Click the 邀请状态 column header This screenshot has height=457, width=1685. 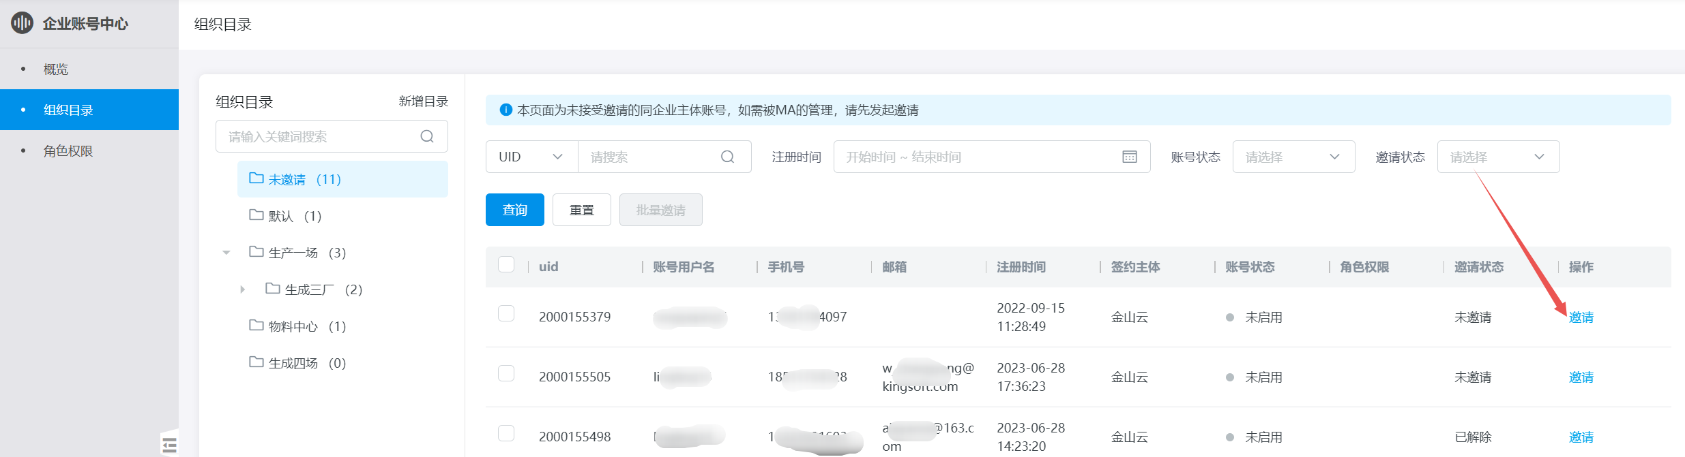[1479, 266]
